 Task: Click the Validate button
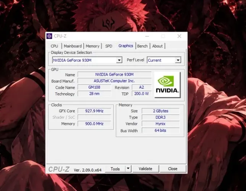pos(146,169)
